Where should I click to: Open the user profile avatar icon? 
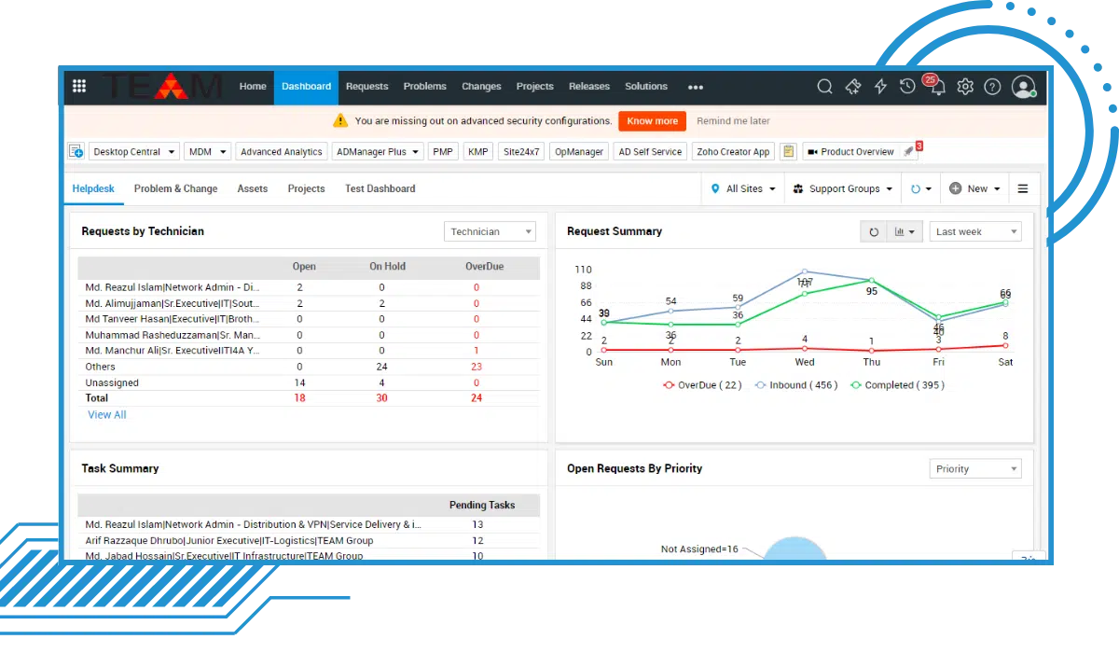click(1023, 86)
